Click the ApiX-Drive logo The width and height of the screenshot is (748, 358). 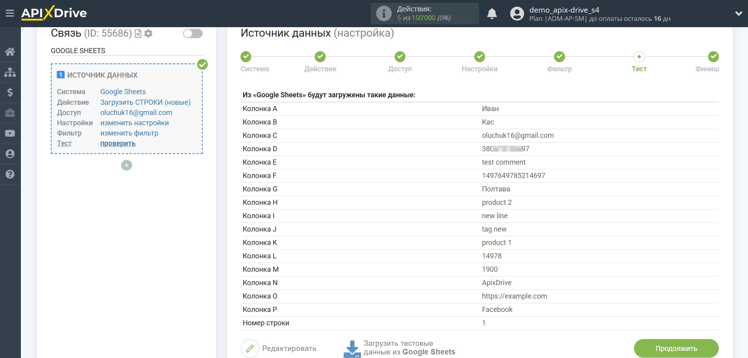point(54,13)
